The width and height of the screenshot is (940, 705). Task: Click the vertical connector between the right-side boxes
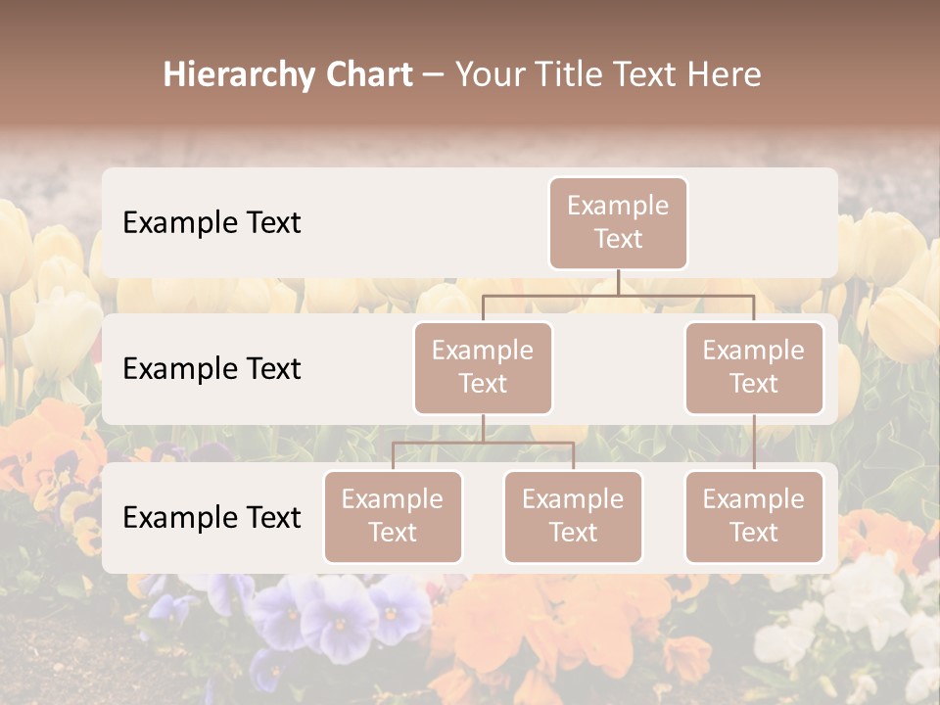click(754, 443)
